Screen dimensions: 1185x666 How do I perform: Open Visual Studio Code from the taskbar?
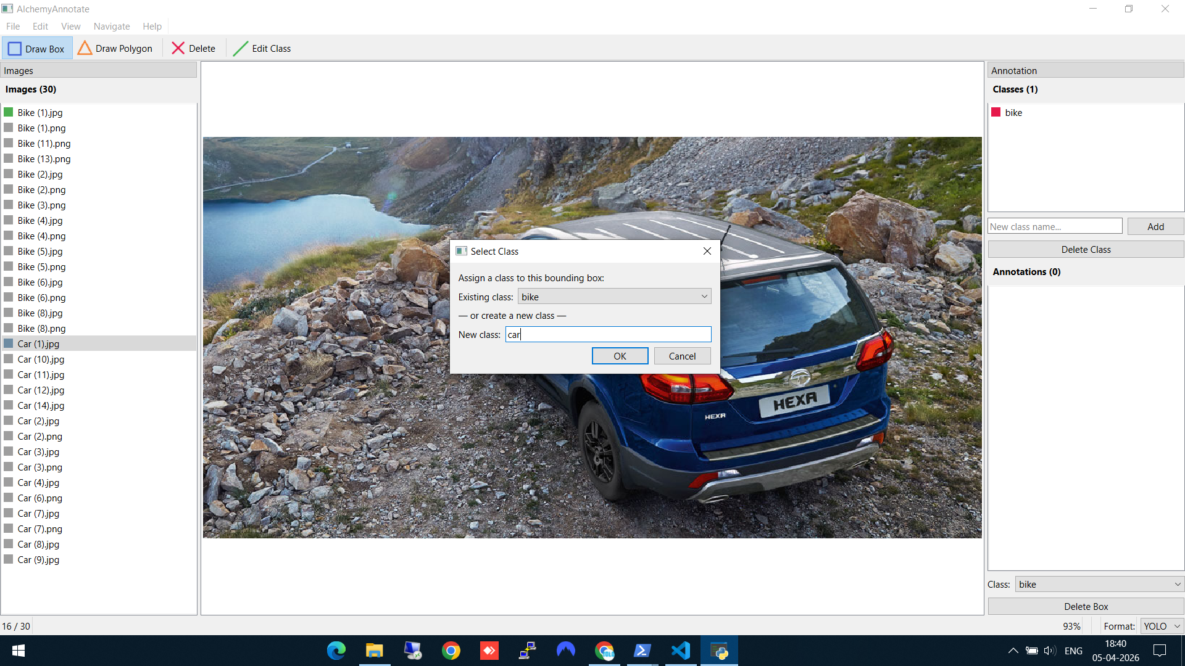tap(681, 651)
